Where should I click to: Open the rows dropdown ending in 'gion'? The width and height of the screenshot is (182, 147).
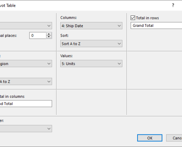click(x=26, y=64)
